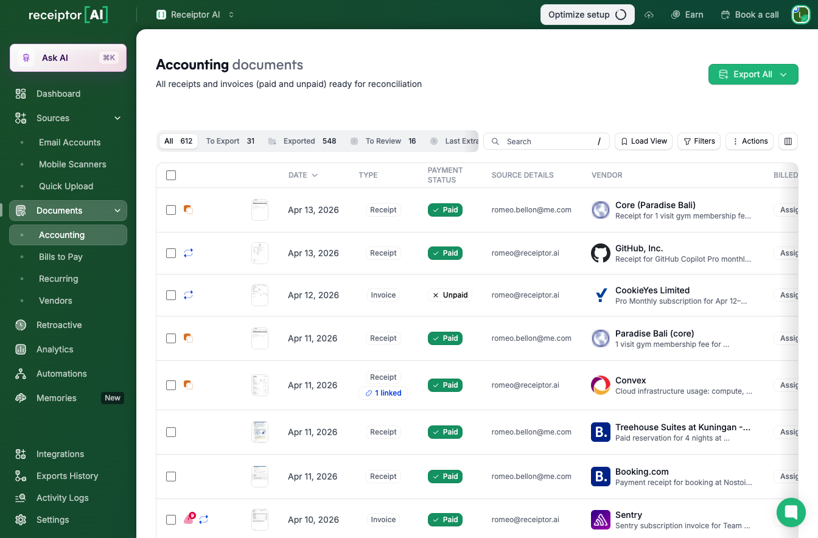The image size is (818, 538).
Task: Click the Retroactive clock icon
Action: [x=21, y=325]
